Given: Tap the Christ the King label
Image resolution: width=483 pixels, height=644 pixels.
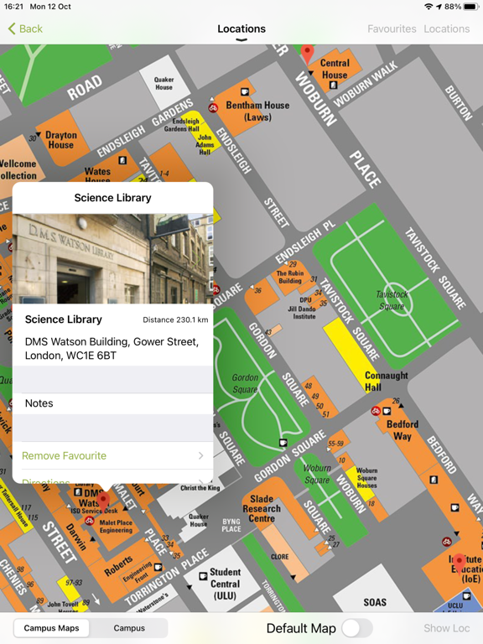Looking at the screenshot, I should point(200,488).
